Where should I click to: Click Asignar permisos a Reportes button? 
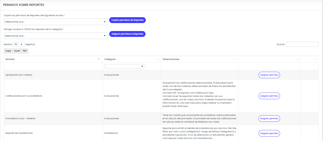(x=127, y=34)
